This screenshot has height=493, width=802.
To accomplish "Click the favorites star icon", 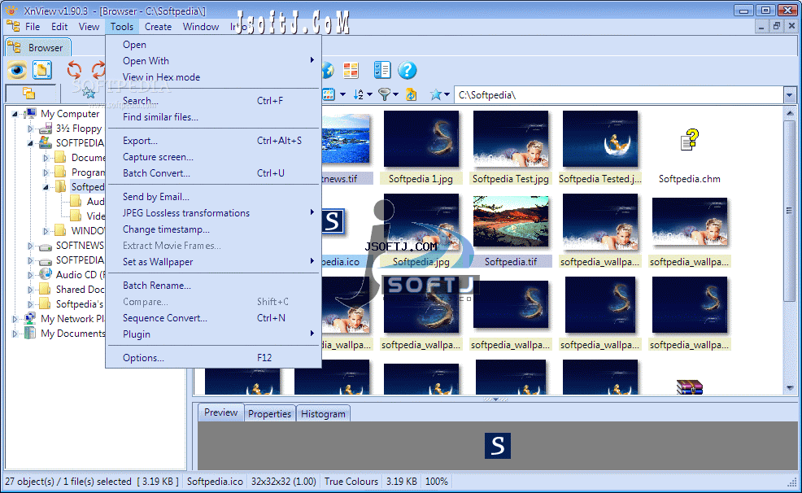I will tap(436, 94).
